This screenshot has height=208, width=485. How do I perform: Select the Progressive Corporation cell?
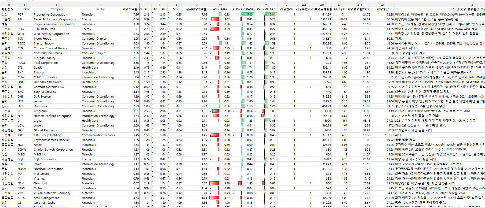57,14
